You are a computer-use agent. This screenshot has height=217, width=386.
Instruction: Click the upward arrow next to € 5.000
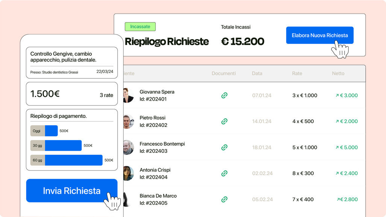(x=337, y=147)
